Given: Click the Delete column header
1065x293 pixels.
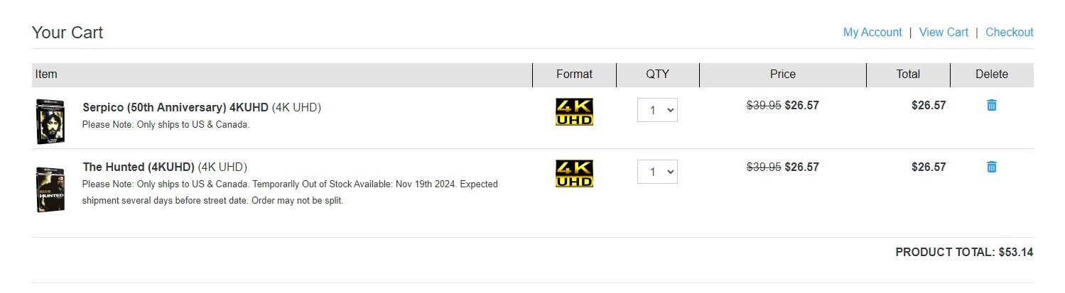Looking at the screenshot, I should pos(992,74).
